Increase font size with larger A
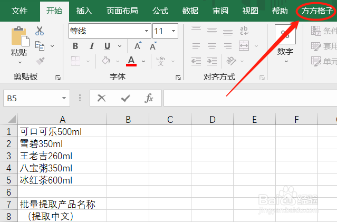 [x=138, y=46]
